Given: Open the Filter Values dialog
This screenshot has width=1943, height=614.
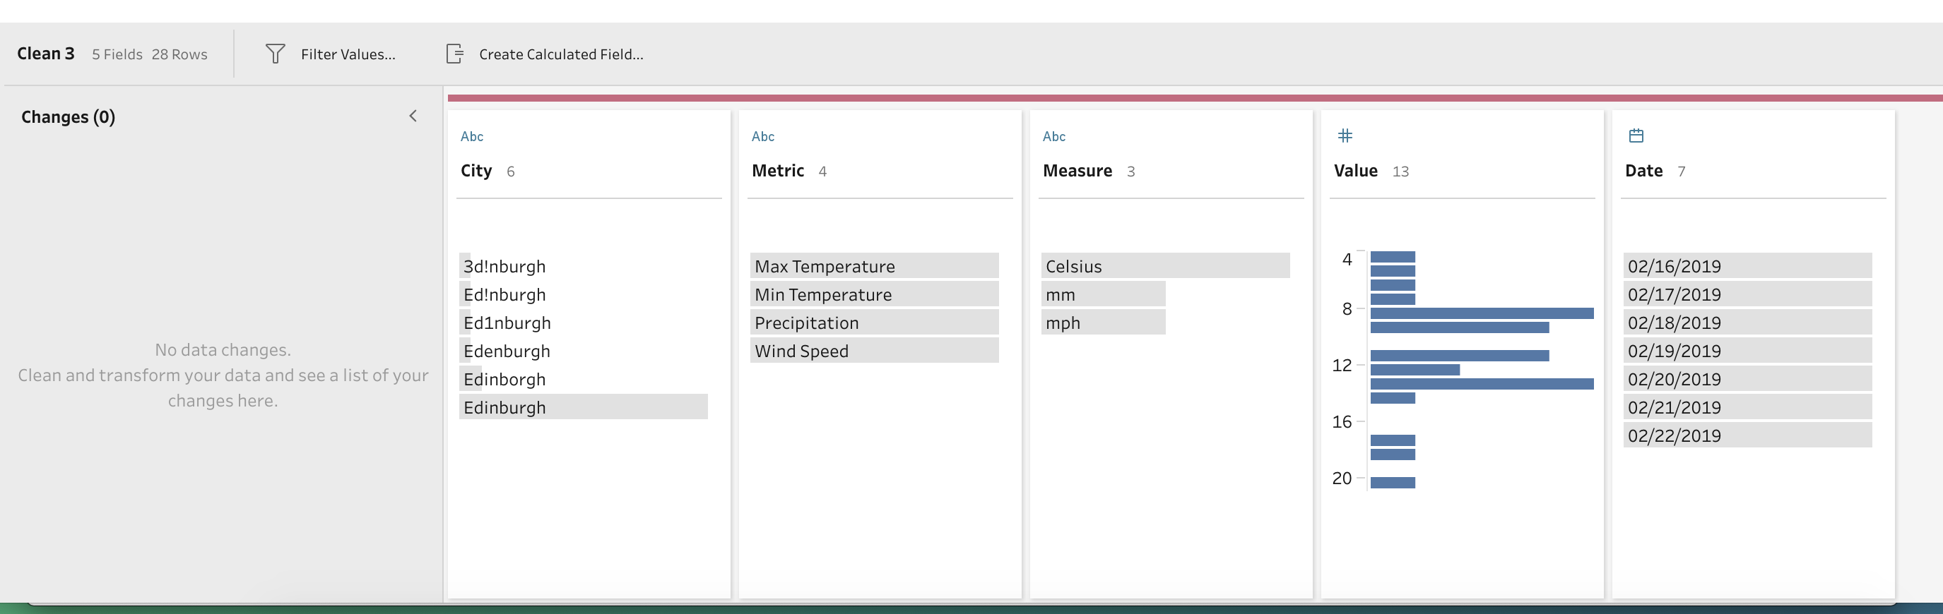Looking at the screenshot, I should [347, 54].
